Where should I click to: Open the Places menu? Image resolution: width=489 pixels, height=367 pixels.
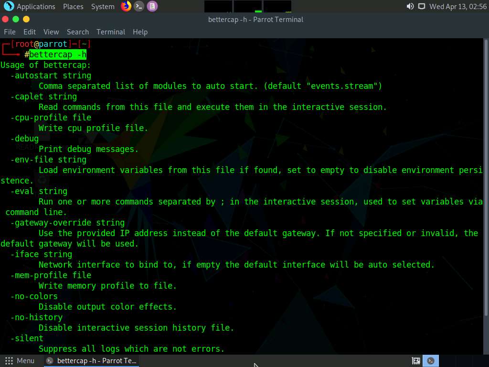pyautogui.click(x=73, y=6)
